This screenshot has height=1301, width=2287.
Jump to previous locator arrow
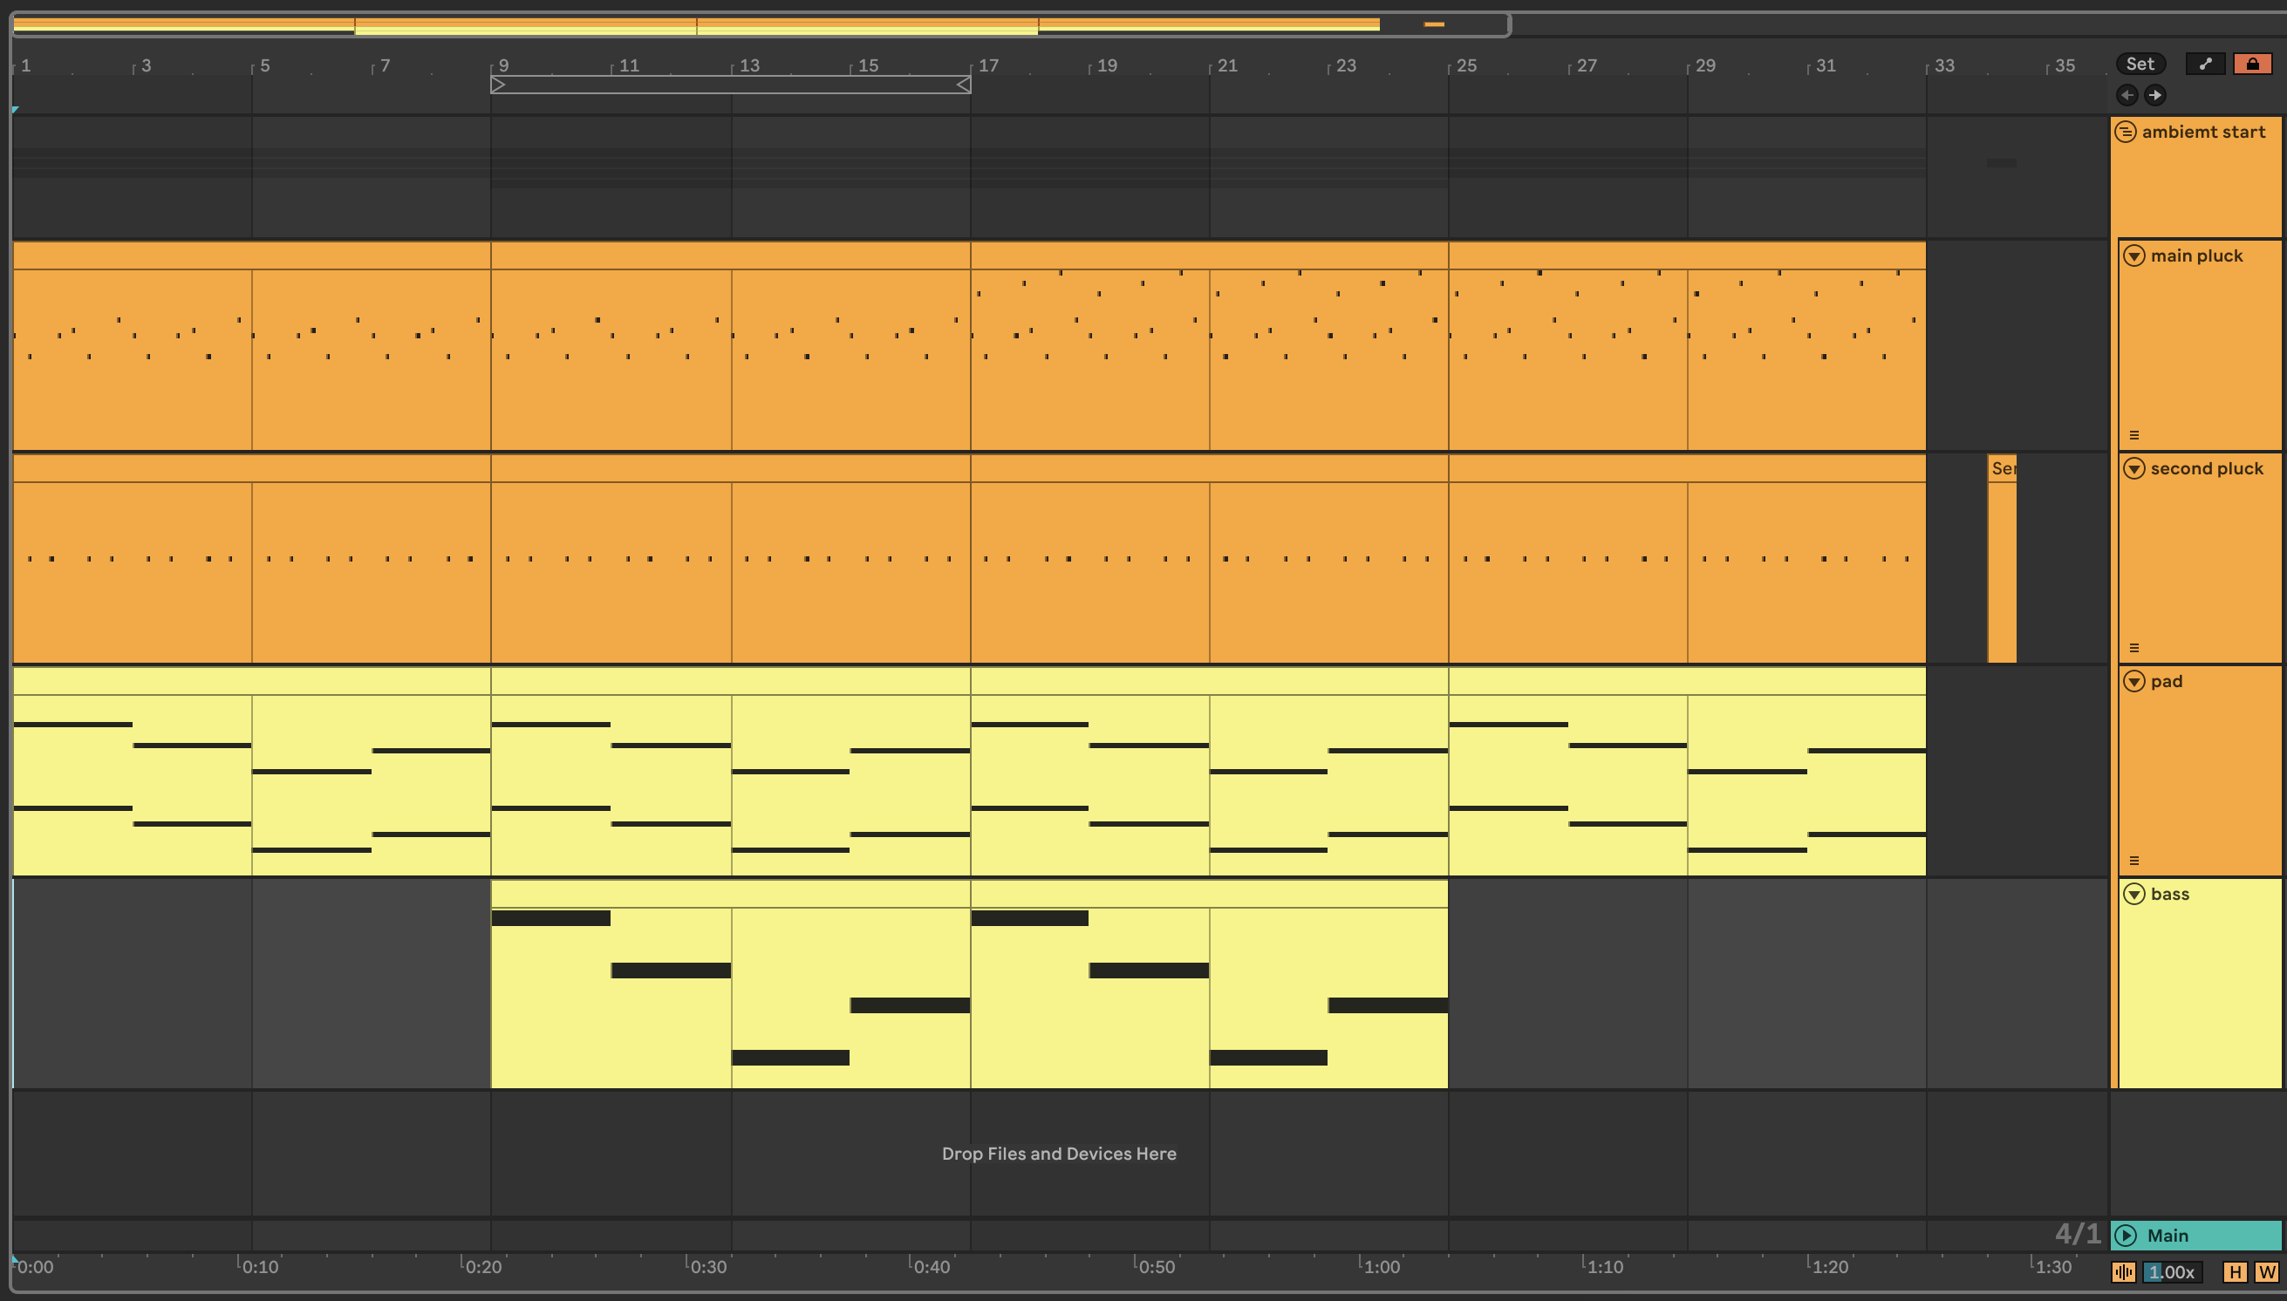point(2127,95)
